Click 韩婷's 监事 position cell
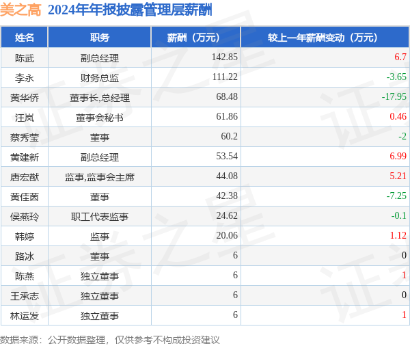The width and height of the screenshot is (410, 346). click(100, 237)
